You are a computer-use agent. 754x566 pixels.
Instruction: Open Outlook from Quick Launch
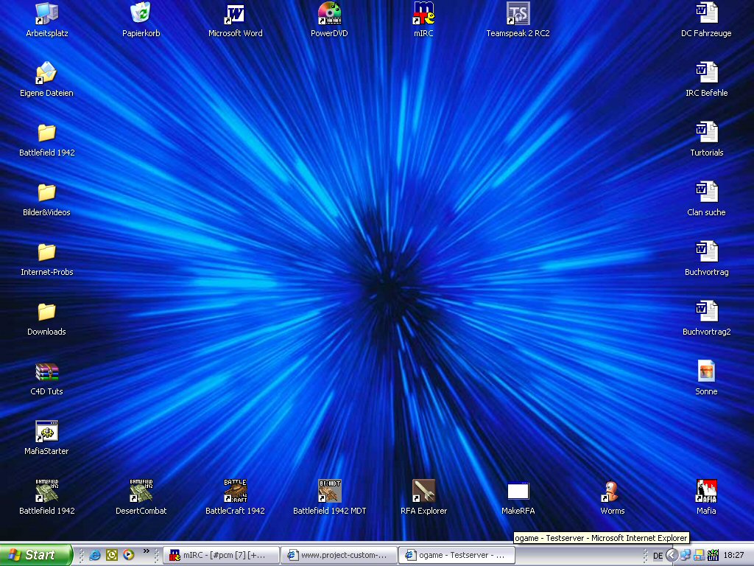pyautogui.click(x=112, y=555)
